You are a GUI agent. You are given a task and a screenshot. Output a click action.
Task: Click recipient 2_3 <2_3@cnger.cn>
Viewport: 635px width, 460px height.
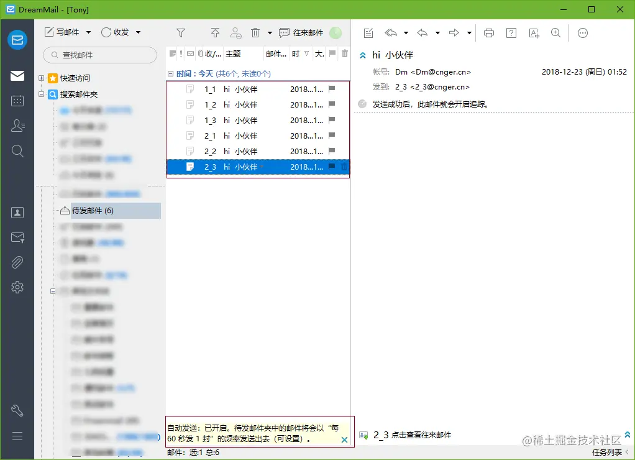(x=432, y=87)
